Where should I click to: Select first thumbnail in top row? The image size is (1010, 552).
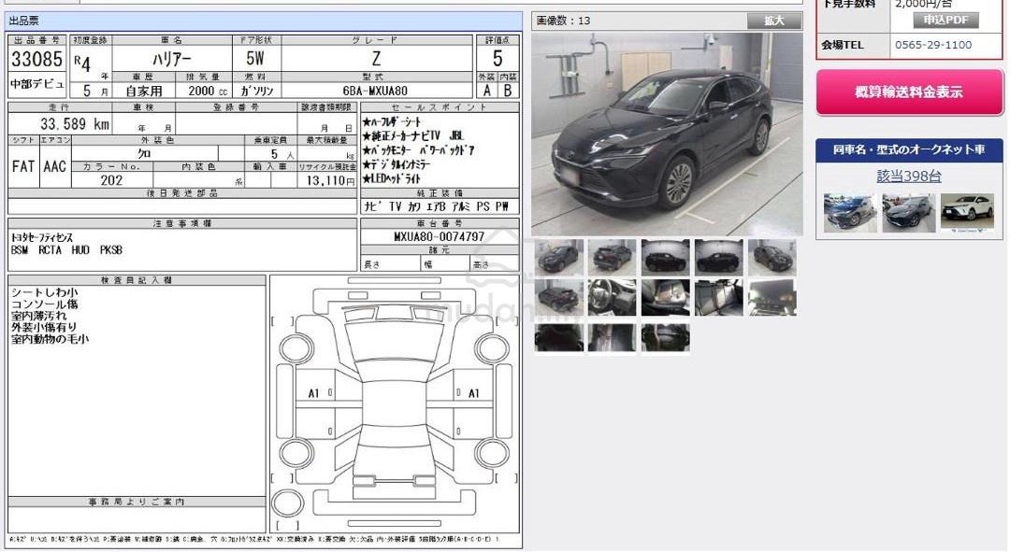click(558, 258)
